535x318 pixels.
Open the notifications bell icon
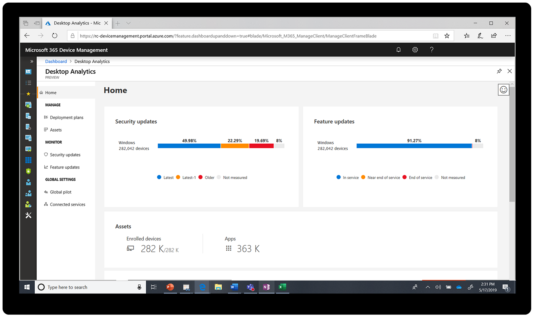tap(398, 50)
